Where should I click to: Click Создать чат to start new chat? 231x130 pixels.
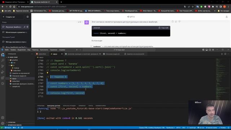coord(12,17)
